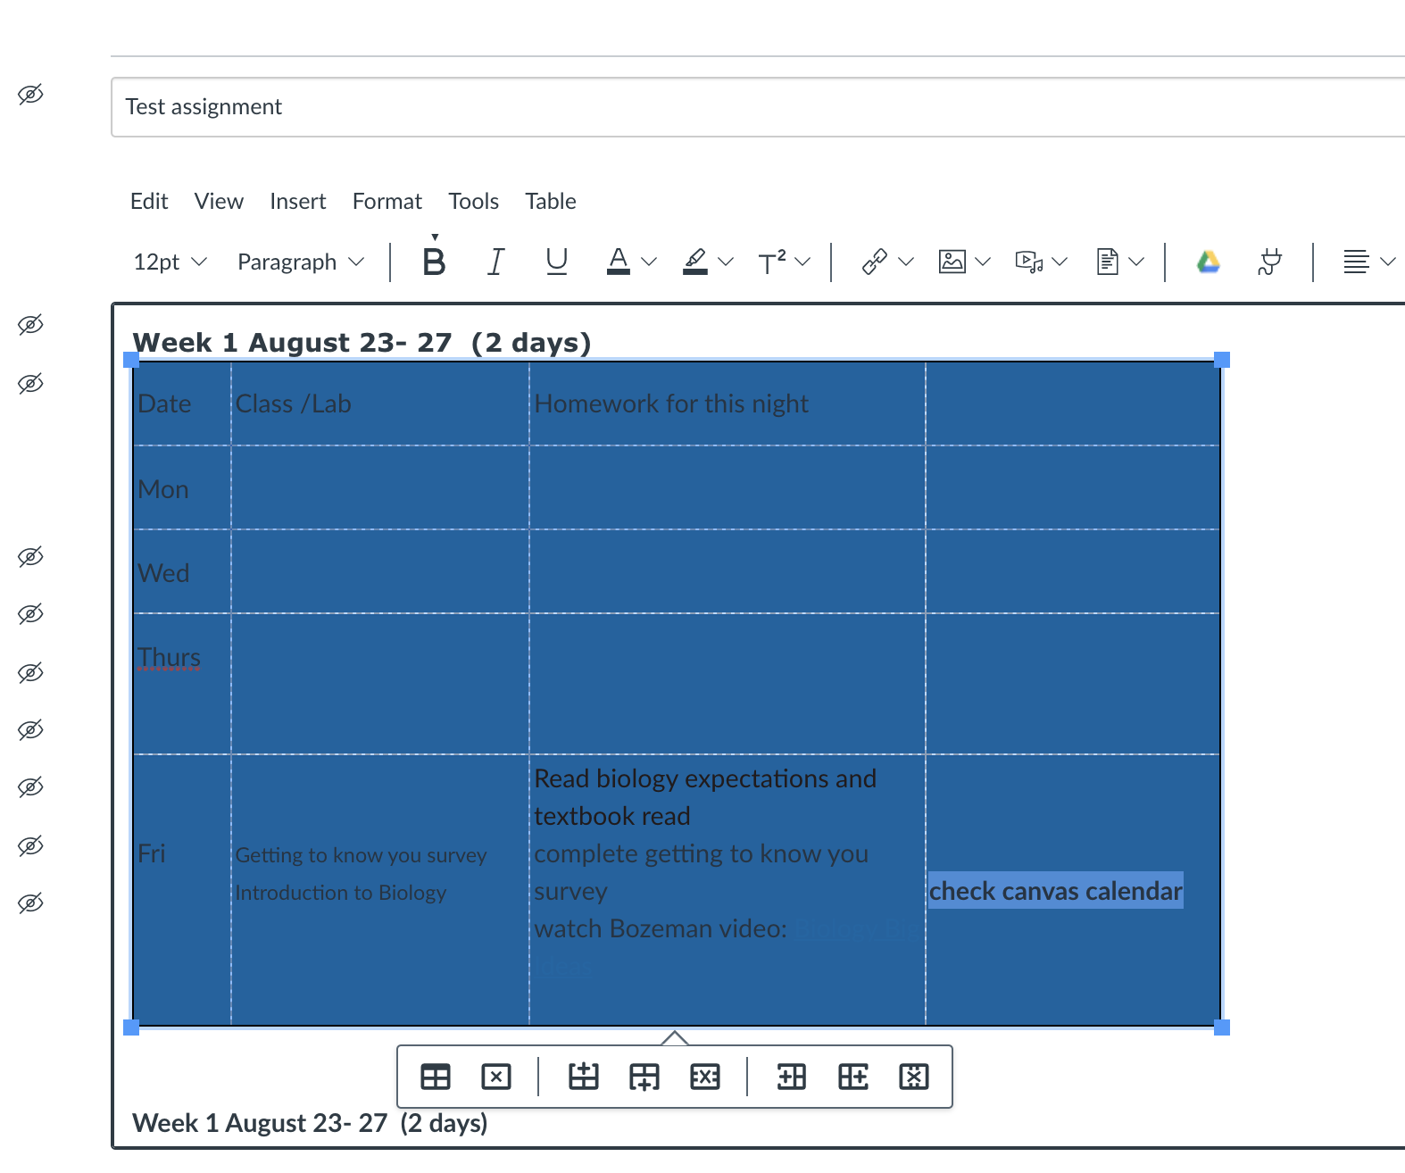Insert row before current row

tap(584, 1077)
